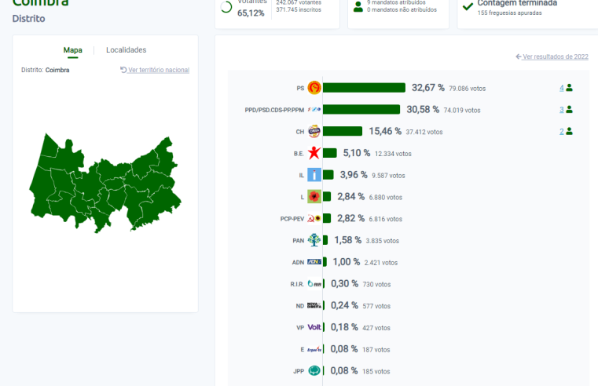
Task: Click the turnout circle indicator icon
Action: tap(226, 7)
